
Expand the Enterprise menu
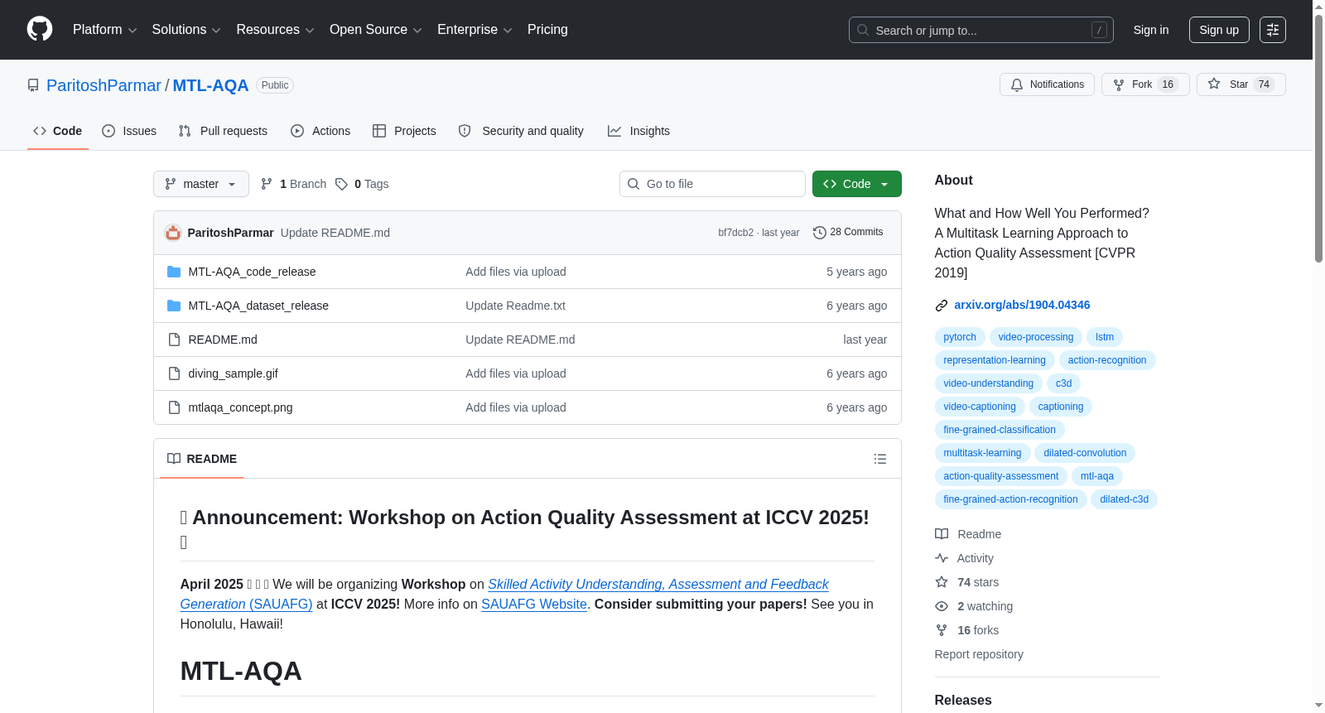tap(475, 30)
